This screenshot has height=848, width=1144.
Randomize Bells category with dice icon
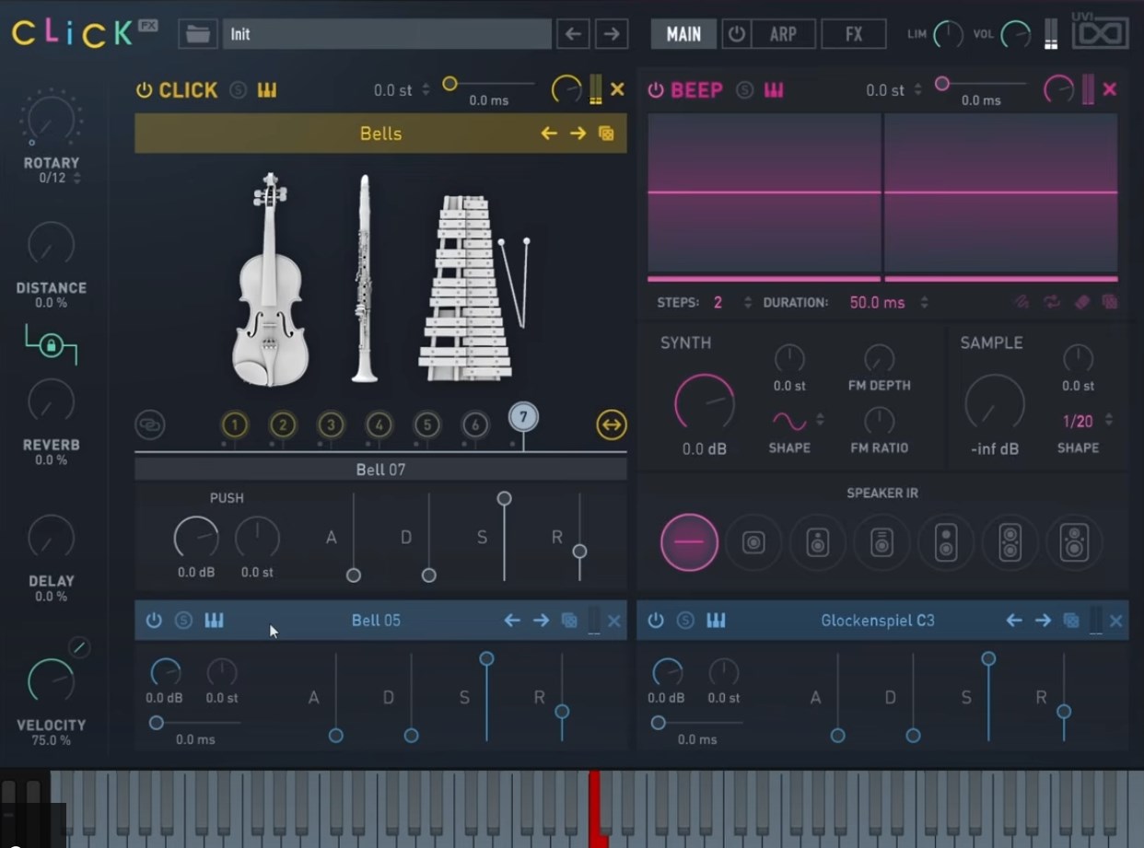point(606,134)
